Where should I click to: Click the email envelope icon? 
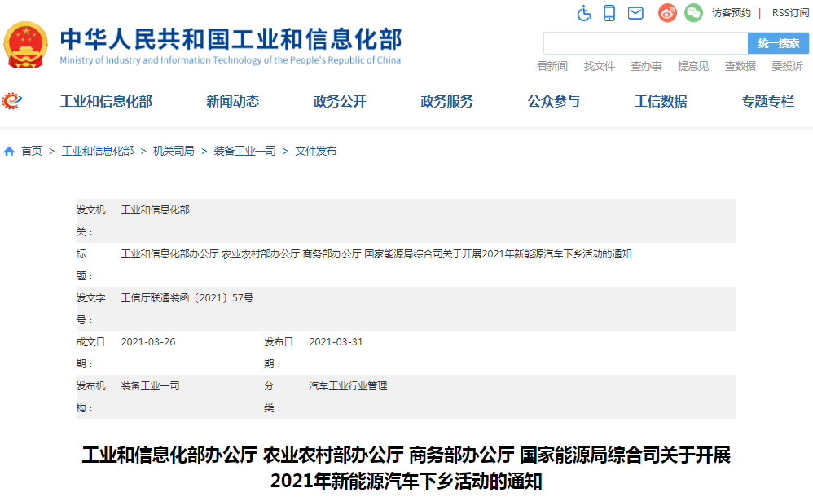point(636,13)
